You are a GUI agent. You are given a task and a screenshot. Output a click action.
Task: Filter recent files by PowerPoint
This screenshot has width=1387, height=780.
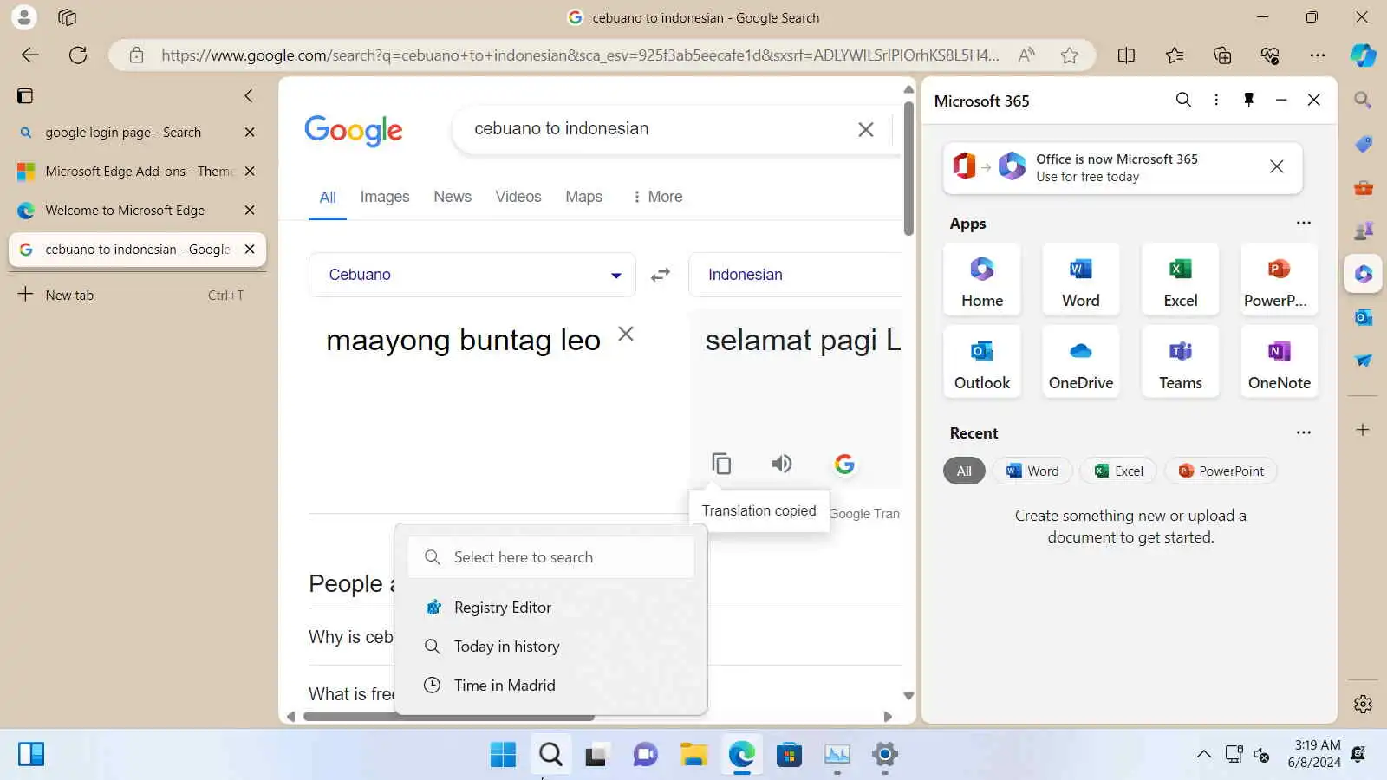point(1221,471)
